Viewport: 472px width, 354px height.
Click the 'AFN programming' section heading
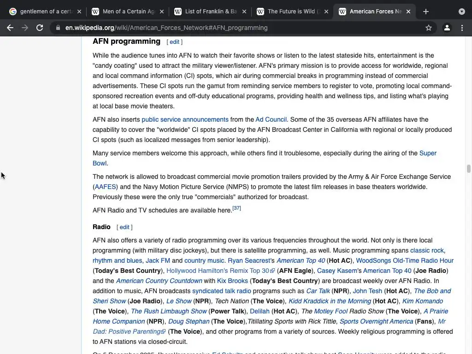pos(126,41)
